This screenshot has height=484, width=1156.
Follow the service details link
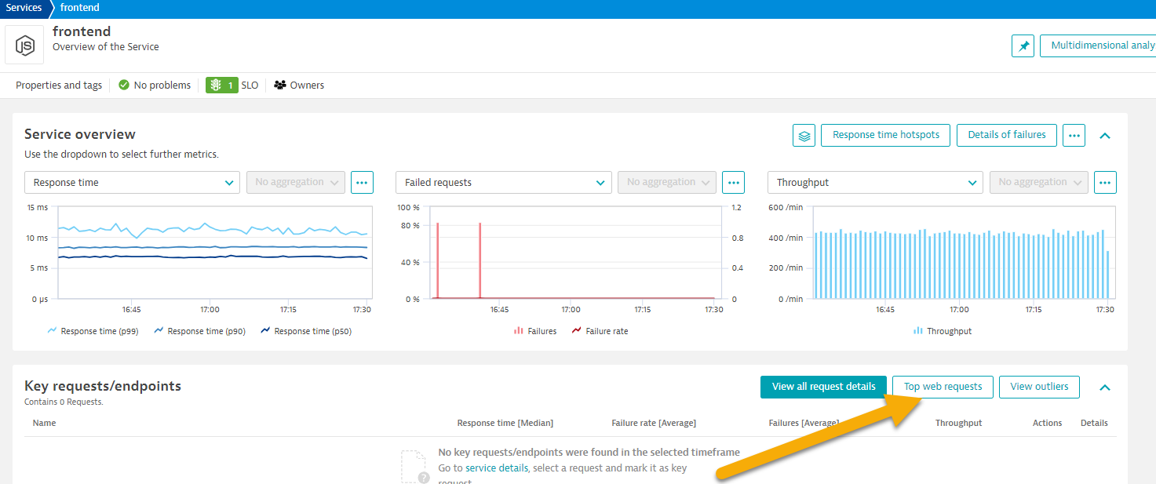coord(497,468)
